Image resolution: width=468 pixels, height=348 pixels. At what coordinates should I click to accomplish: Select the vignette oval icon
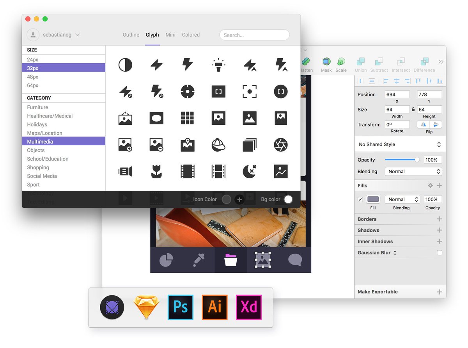(x=156, y=118)
